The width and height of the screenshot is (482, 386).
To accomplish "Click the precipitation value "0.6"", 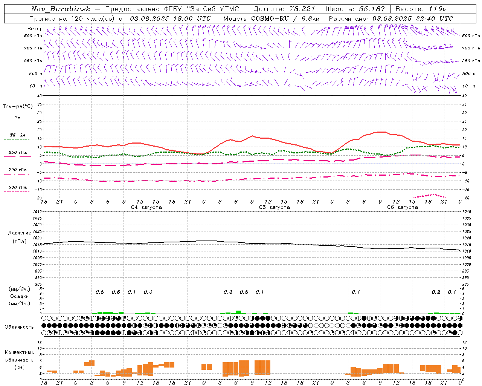I will 116,292.
